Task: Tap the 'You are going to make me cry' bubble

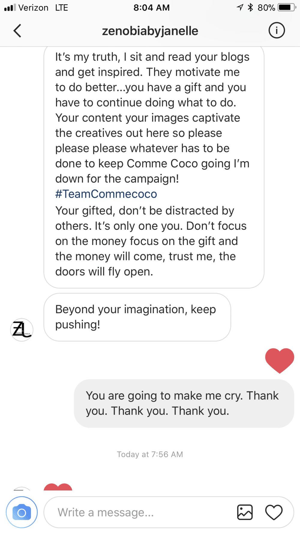Action: (x=184, y=403)
